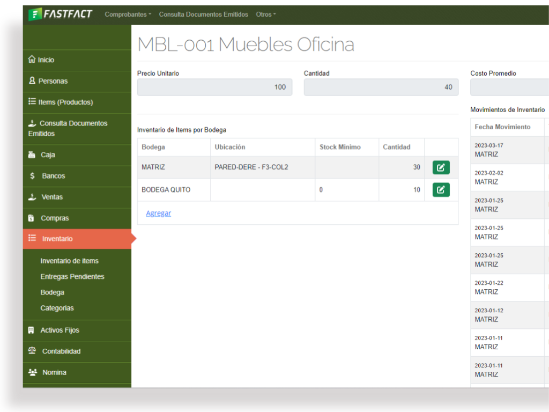
Task: Open Nomina section
Action: pos(77,372)
